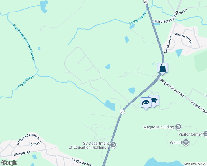
Task: Open the Magnolia building museum pin
Action: (x=178, y=127)
